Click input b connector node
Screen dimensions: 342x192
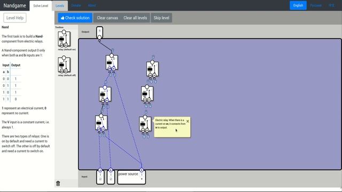point(111,170)
